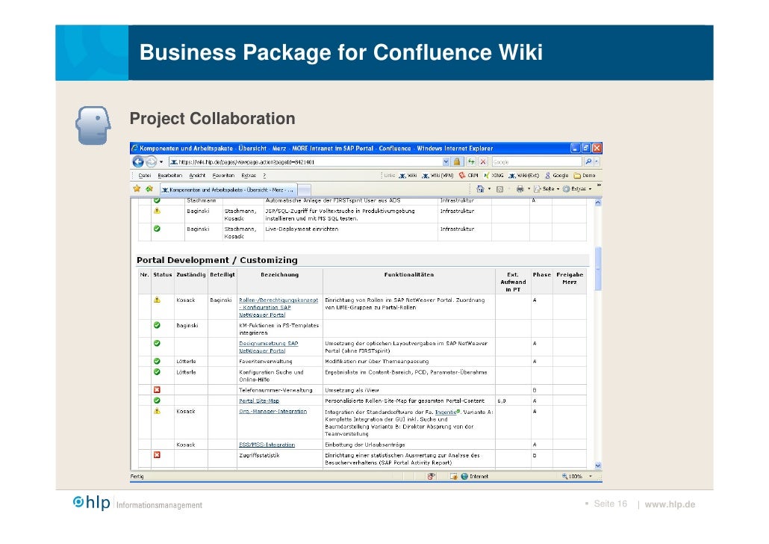Click the green Refresh arrows icon

[471, 161]
